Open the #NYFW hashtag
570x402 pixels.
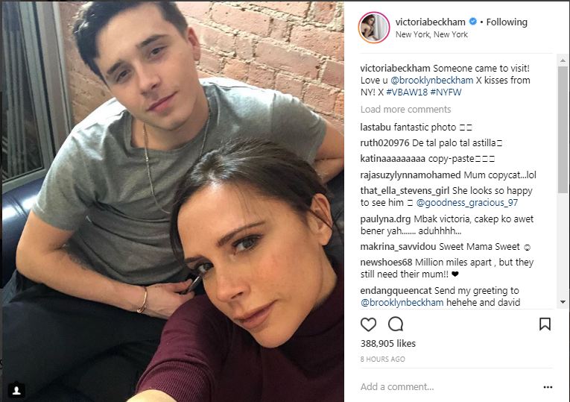tap(446, 92)
